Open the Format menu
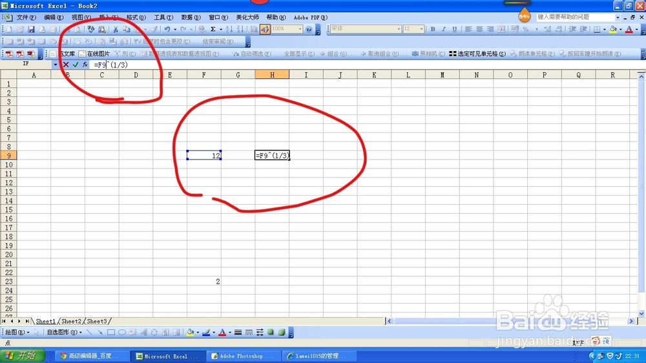The height and width of the screenshot is (363, 646). click(136, 17)
